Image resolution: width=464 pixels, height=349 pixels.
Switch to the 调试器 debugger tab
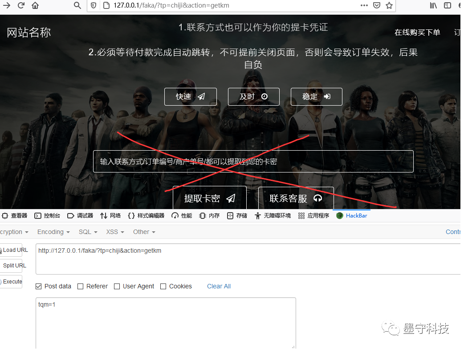tap(80, 216)
